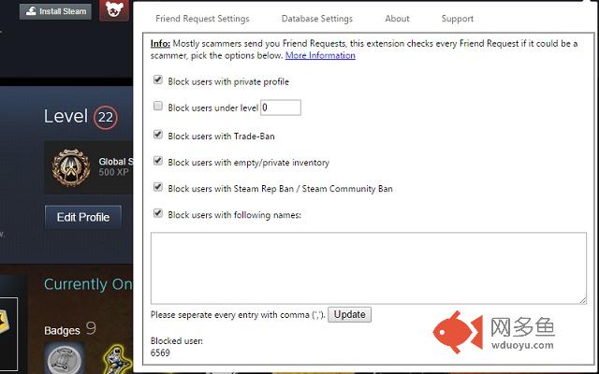Click the level number input field
This screenshot has height=374, width=599.
[281, 108]
